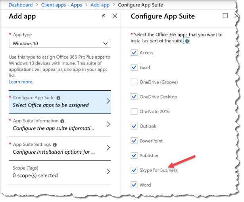The width and height of the screenshot is (244, 202).
Task: Uncheck the Word checkbox
Action: [134, 185]
